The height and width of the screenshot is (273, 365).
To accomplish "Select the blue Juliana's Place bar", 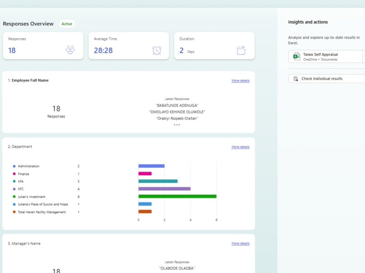I will [x=145, y=204].
